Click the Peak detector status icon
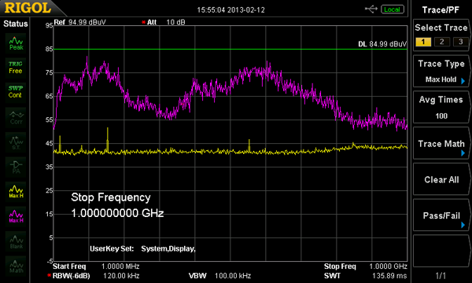This screenshot has height=283, width=472. 16,43
